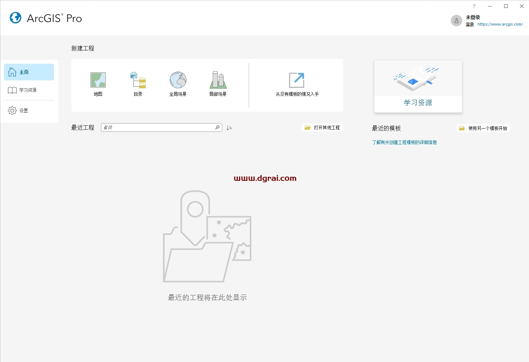The height and width of the screenshot is (362, 529).
Task: Maximize the ArcGIS Pro window
Action: pos(506,6)
